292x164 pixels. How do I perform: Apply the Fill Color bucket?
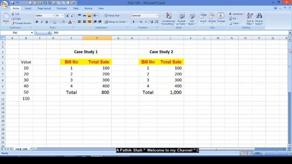(63, 22)
